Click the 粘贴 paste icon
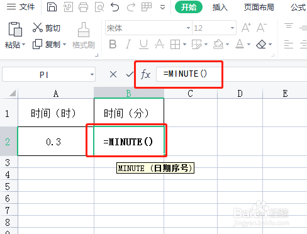307x234 pixels. [x=15, y=29]
